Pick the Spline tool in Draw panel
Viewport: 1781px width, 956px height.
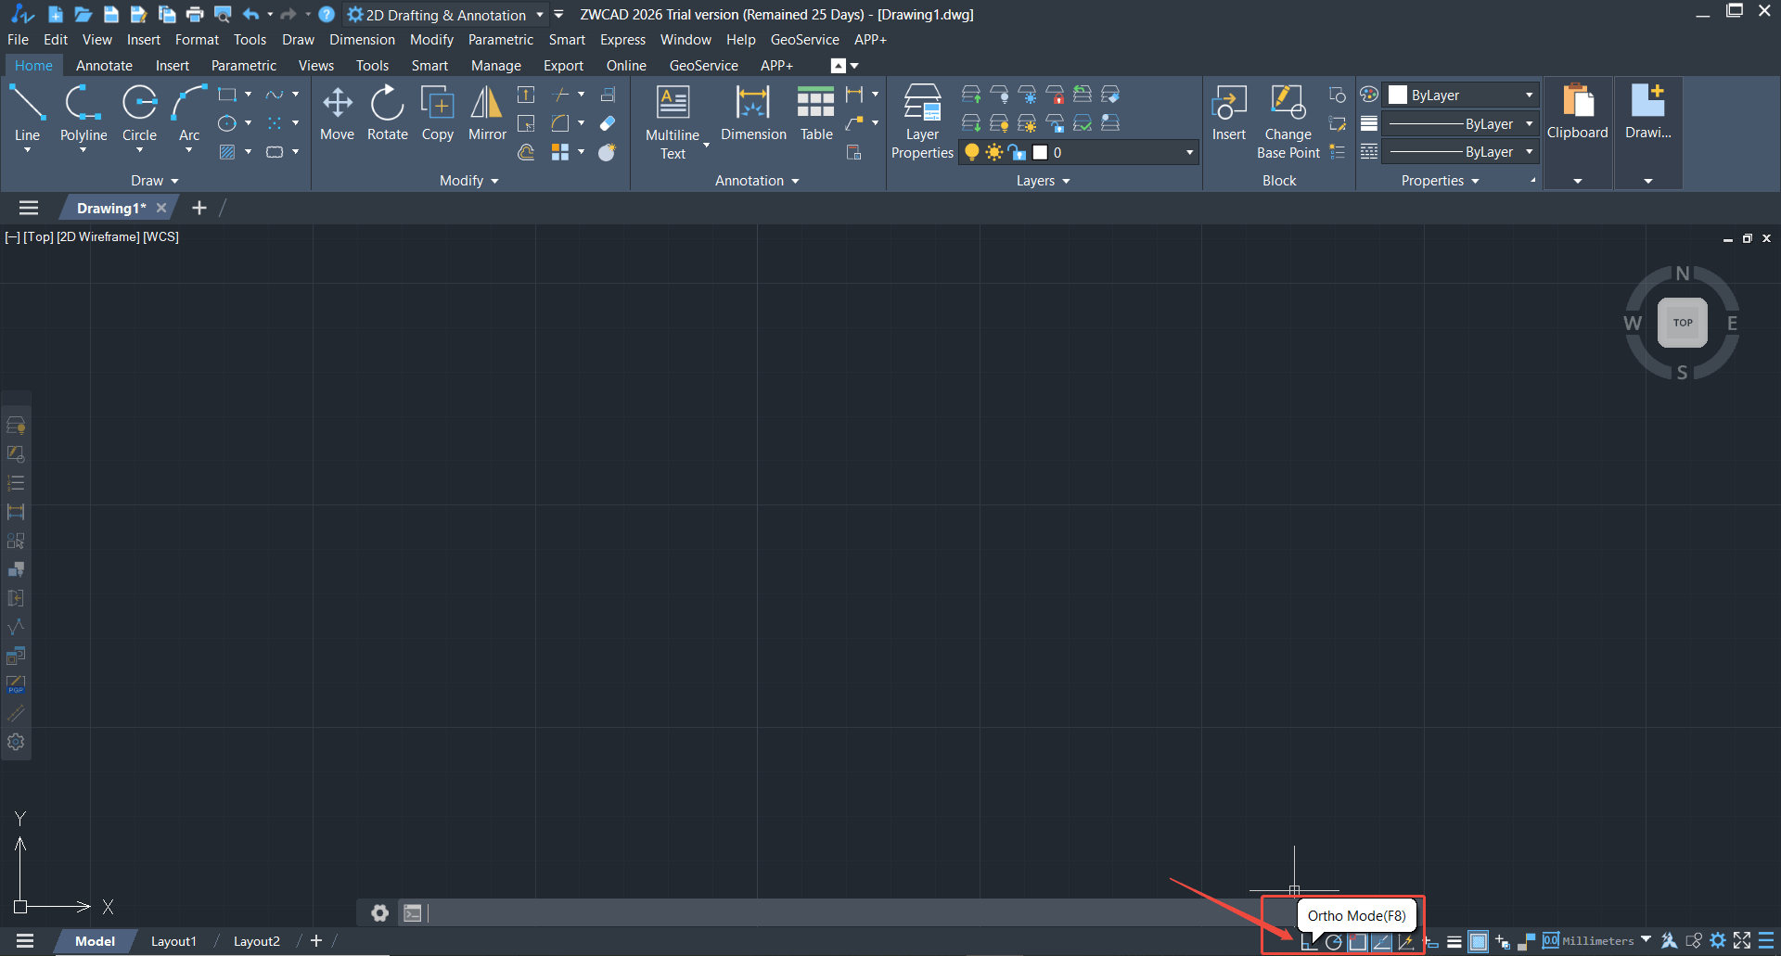275,95
